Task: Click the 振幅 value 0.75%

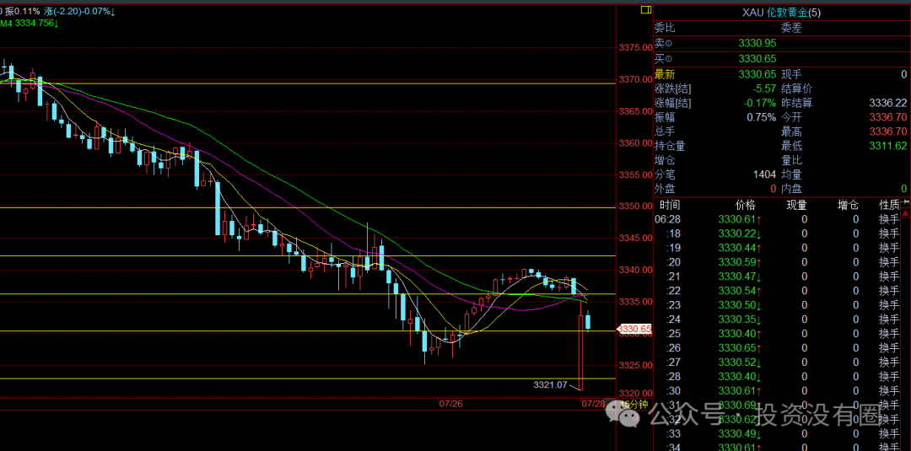Action: [762, 117]
